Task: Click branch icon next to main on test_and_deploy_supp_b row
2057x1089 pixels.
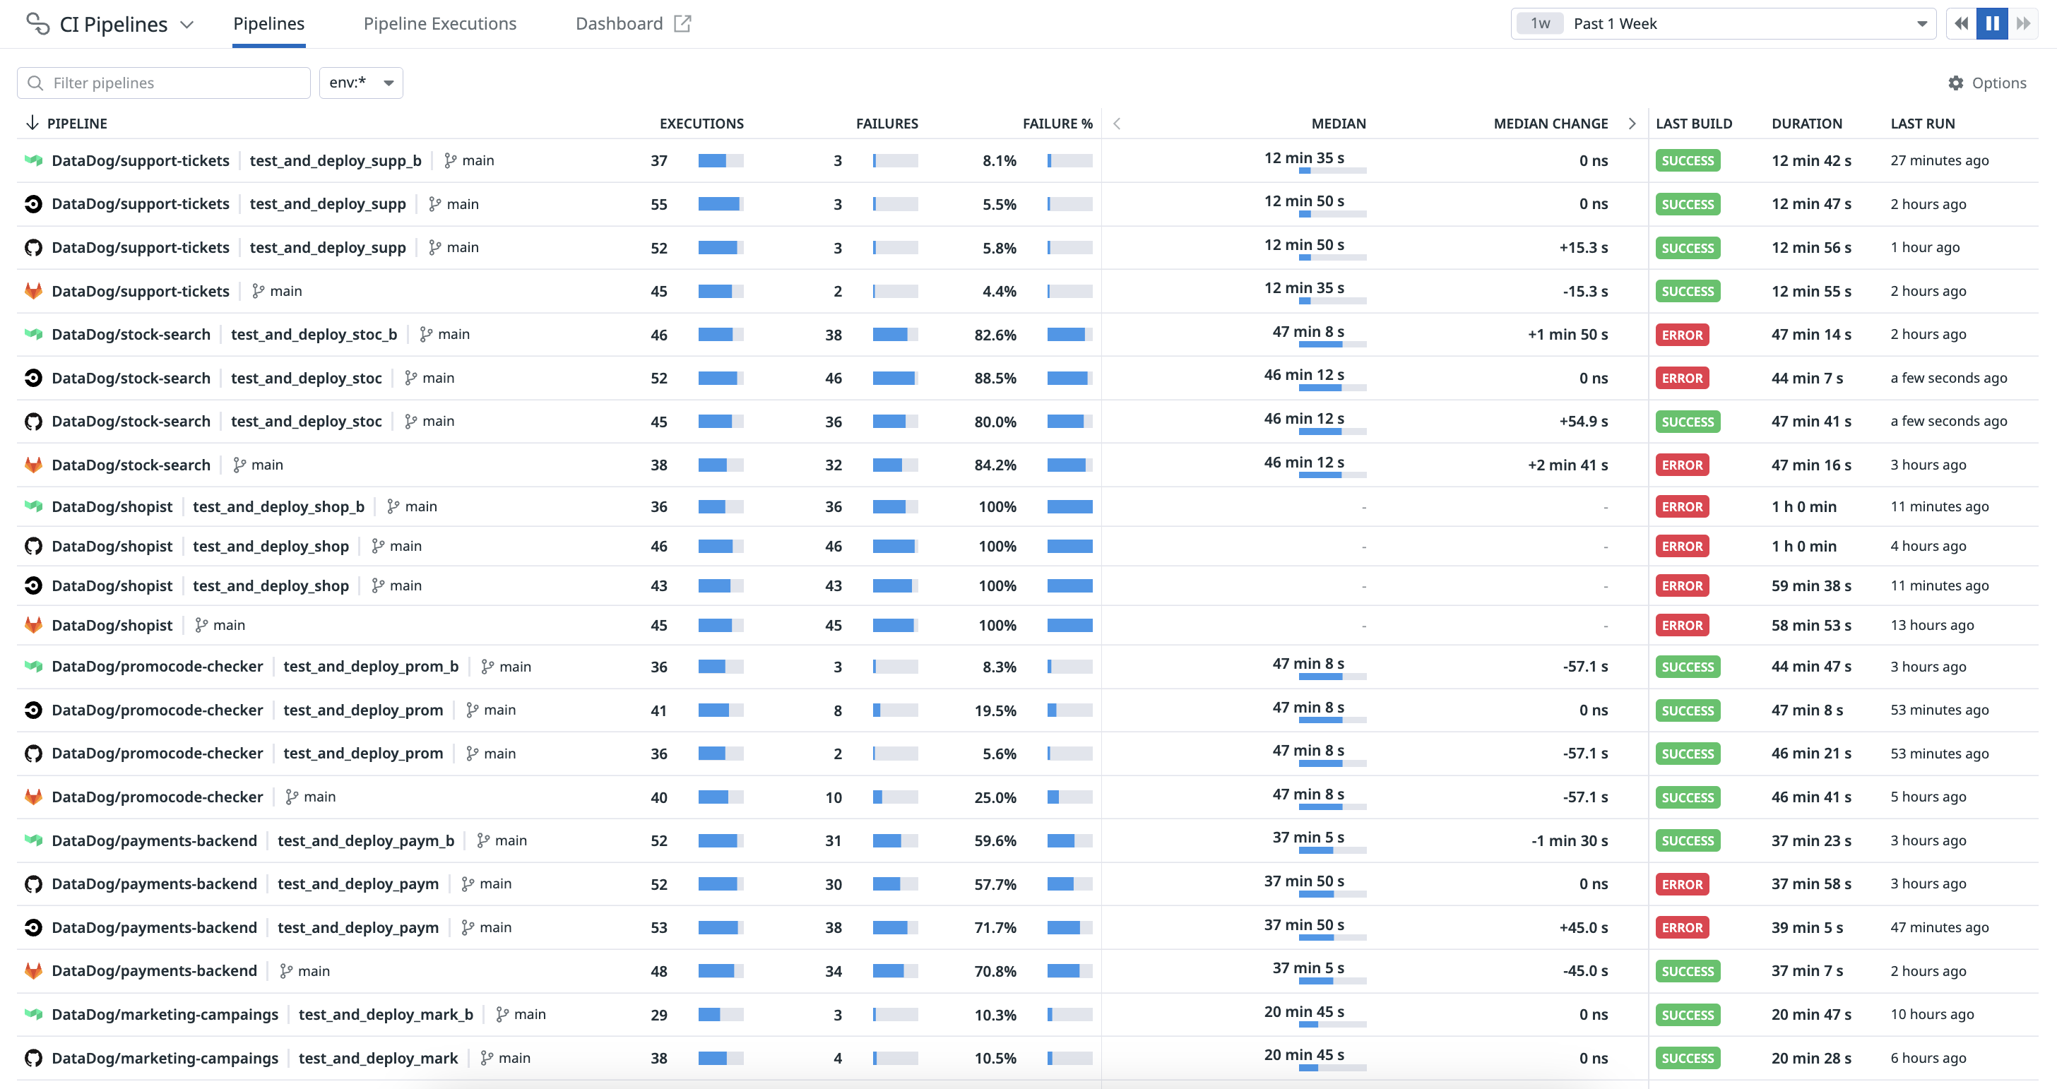Action: pyautogui.click(x=451, y=160)
